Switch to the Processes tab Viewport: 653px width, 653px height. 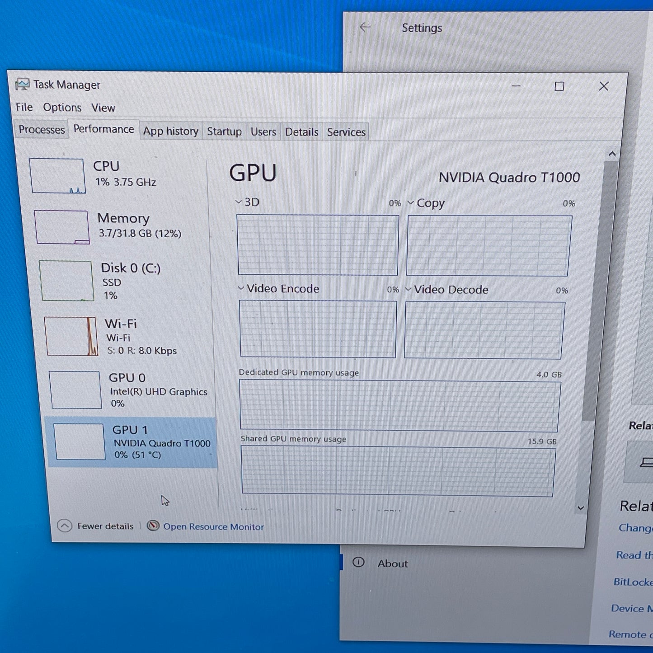click(x=42, y=130)
